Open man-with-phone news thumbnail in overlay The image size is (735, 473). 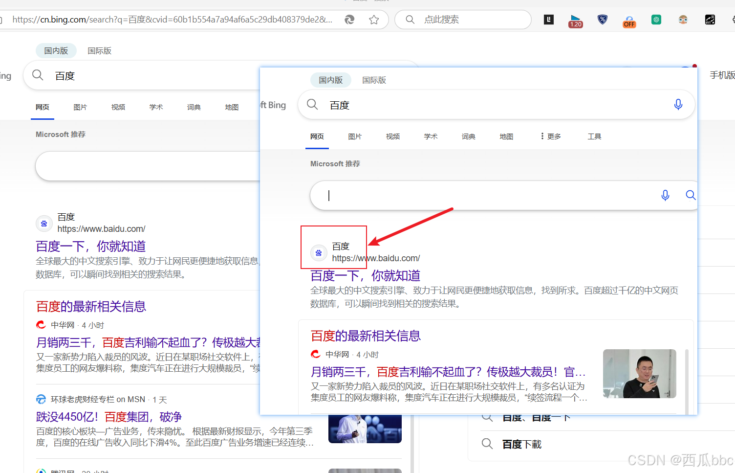click(640, 374)
